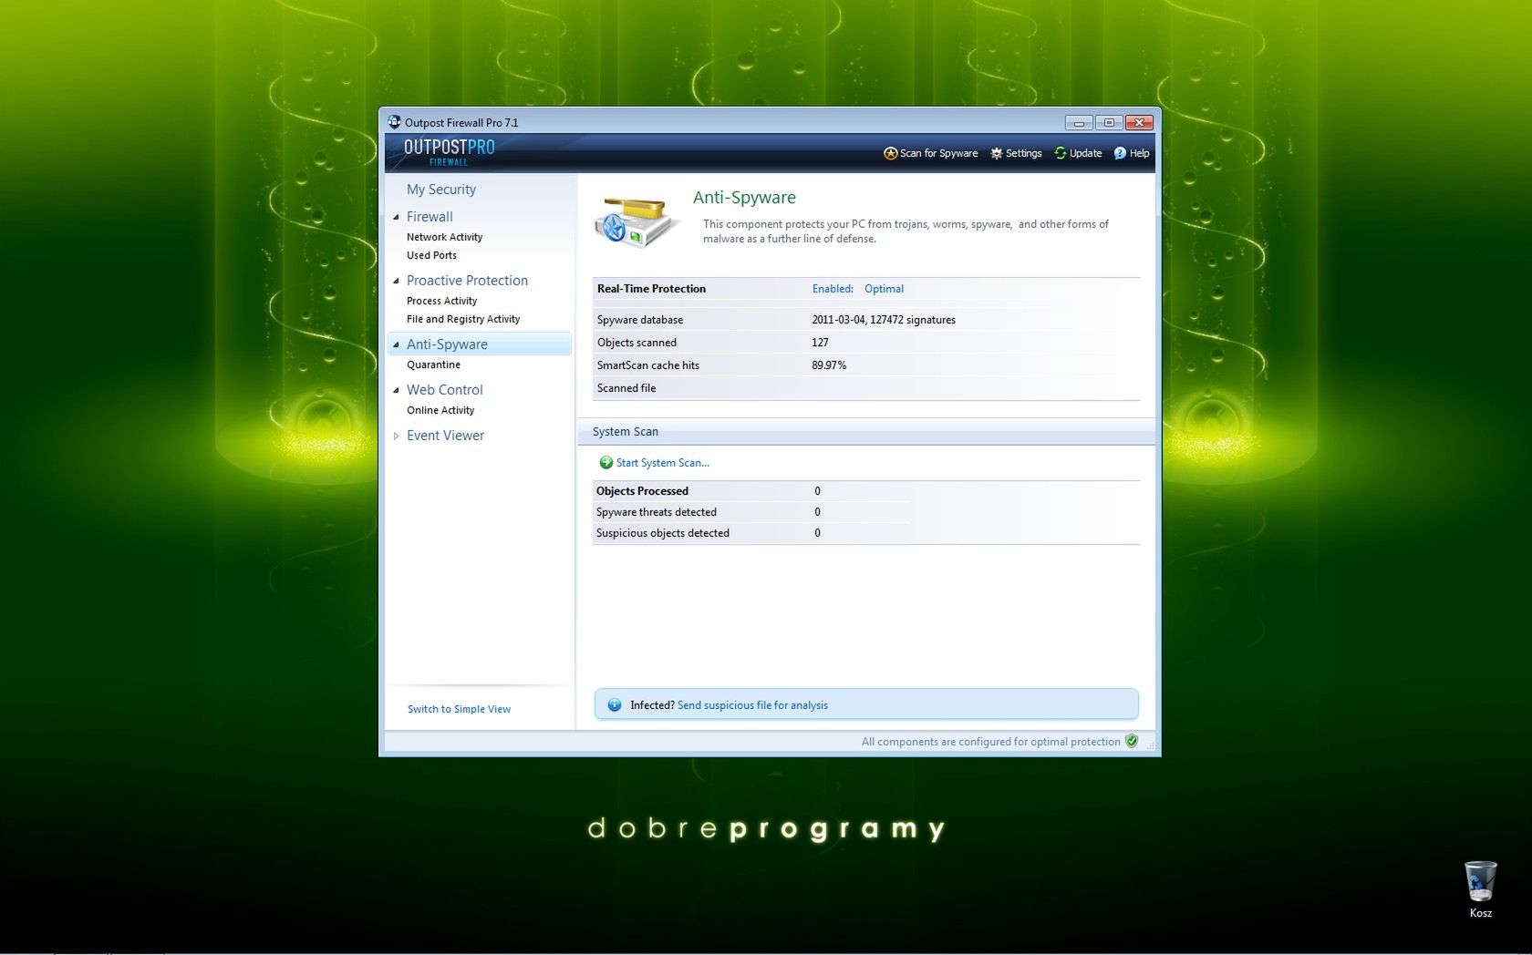This screenshot has width=1532, height=955.
Task: Open the Settings gear icon
Action: pyautogui.click(x=996, y=153)
